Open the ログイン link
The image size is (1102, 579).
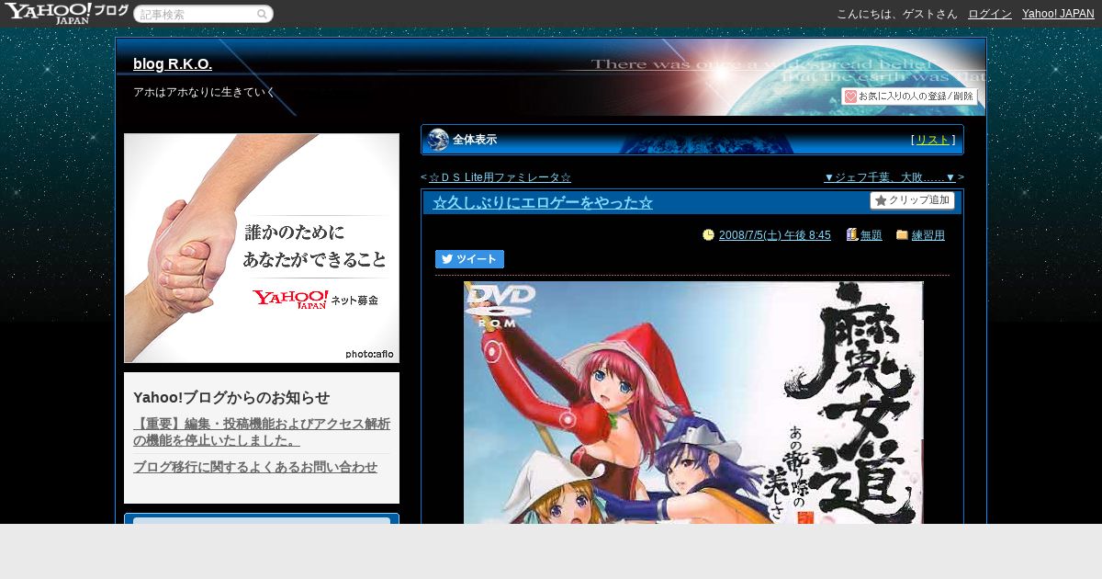pos(990,14)
